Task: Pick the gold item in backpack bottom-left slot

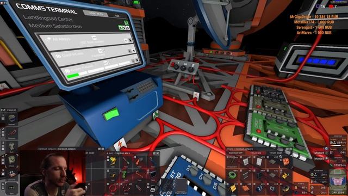Action: [x=232, y=189]
